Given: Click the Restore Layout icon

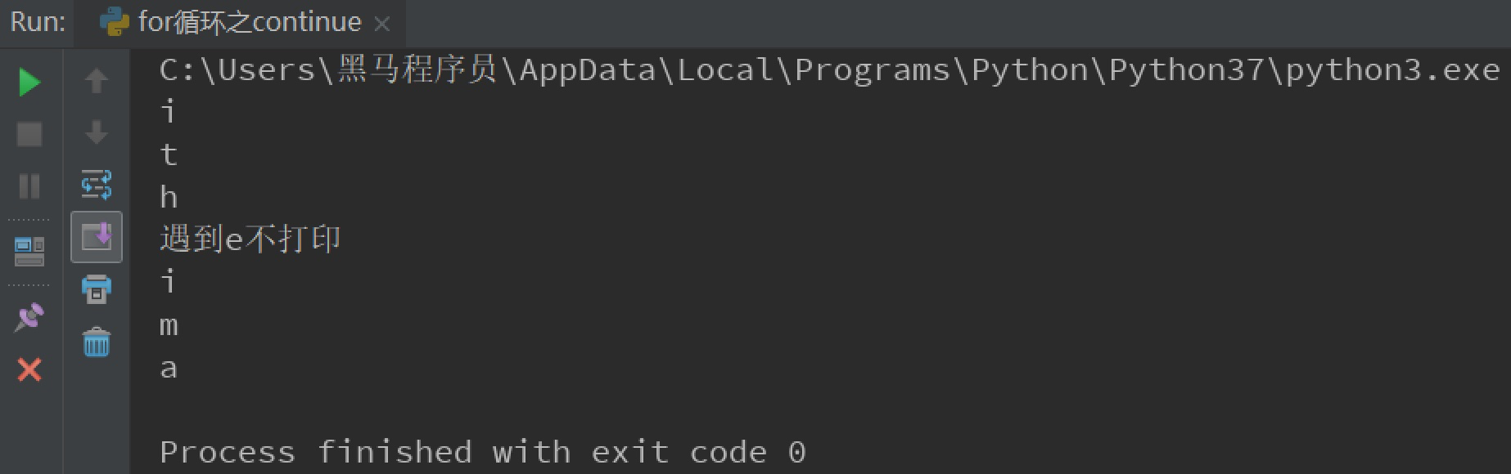Looking at the screenshot, I should 29,250.
